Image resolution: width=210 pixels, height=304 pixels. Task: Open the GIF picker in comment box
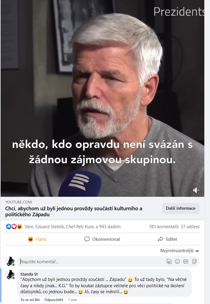[186, 261]
